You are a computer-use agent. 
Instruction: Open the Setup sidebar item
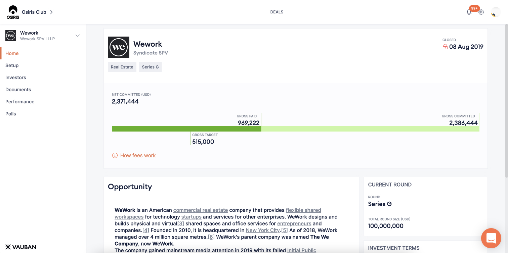coord(12,65)
